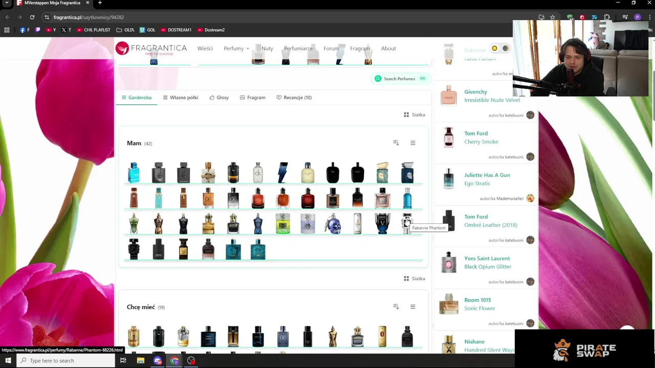Open Facebook bookmark F

point(25,30)
